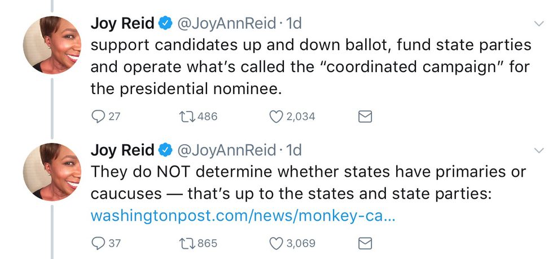Like the tweet with 2,034 likes
Viewport: 553px width, 259px height.
click(x=276, y=117)
